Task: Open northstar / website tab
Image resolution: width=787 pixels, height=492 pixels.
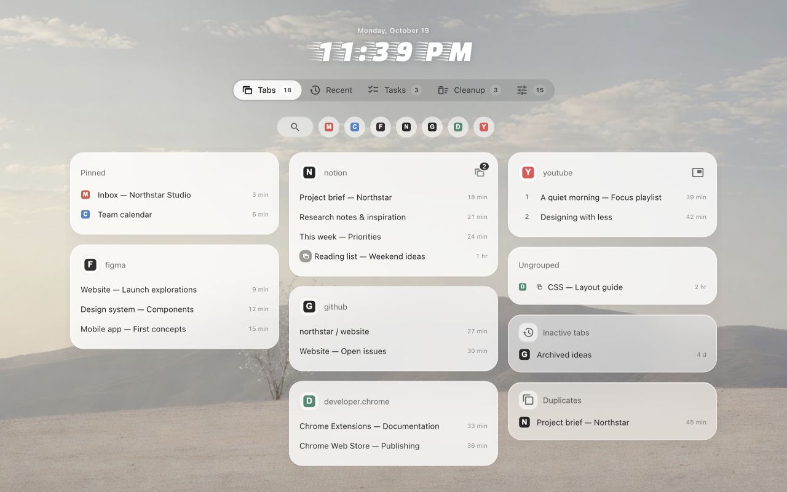Action: pyautogui.click(x=393, y=331)
